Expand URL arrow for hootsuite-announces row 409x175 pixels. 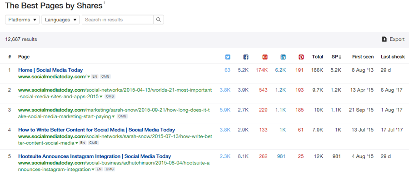coord(93,170)
